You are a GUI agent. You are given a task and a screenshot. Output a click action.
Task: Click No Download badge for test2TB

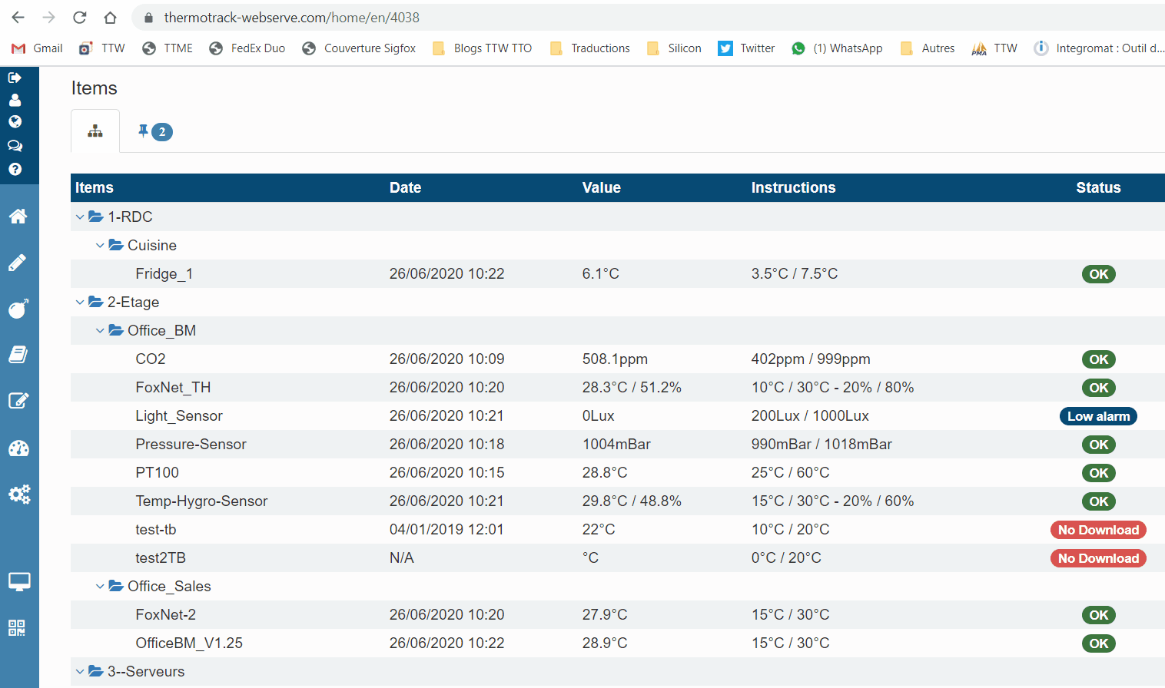click(x=1098, y=558)
